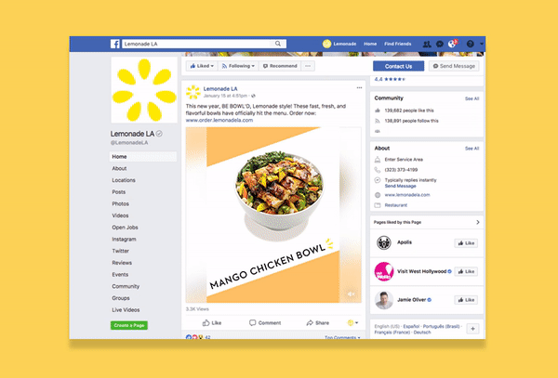Toggle the Liked button on page
The height and width of the screenshot is (378, 558).
[202, 66]
